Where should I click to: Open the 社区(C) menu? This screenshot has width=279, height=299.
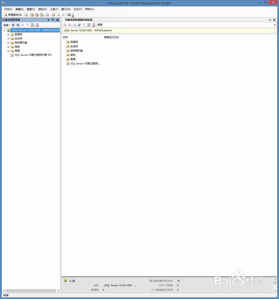pos(78,9)
